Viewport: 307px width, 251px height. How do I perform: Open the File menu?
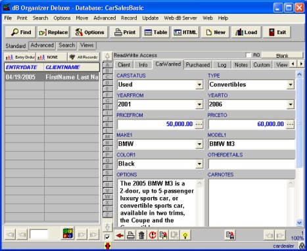pos(8,18)
